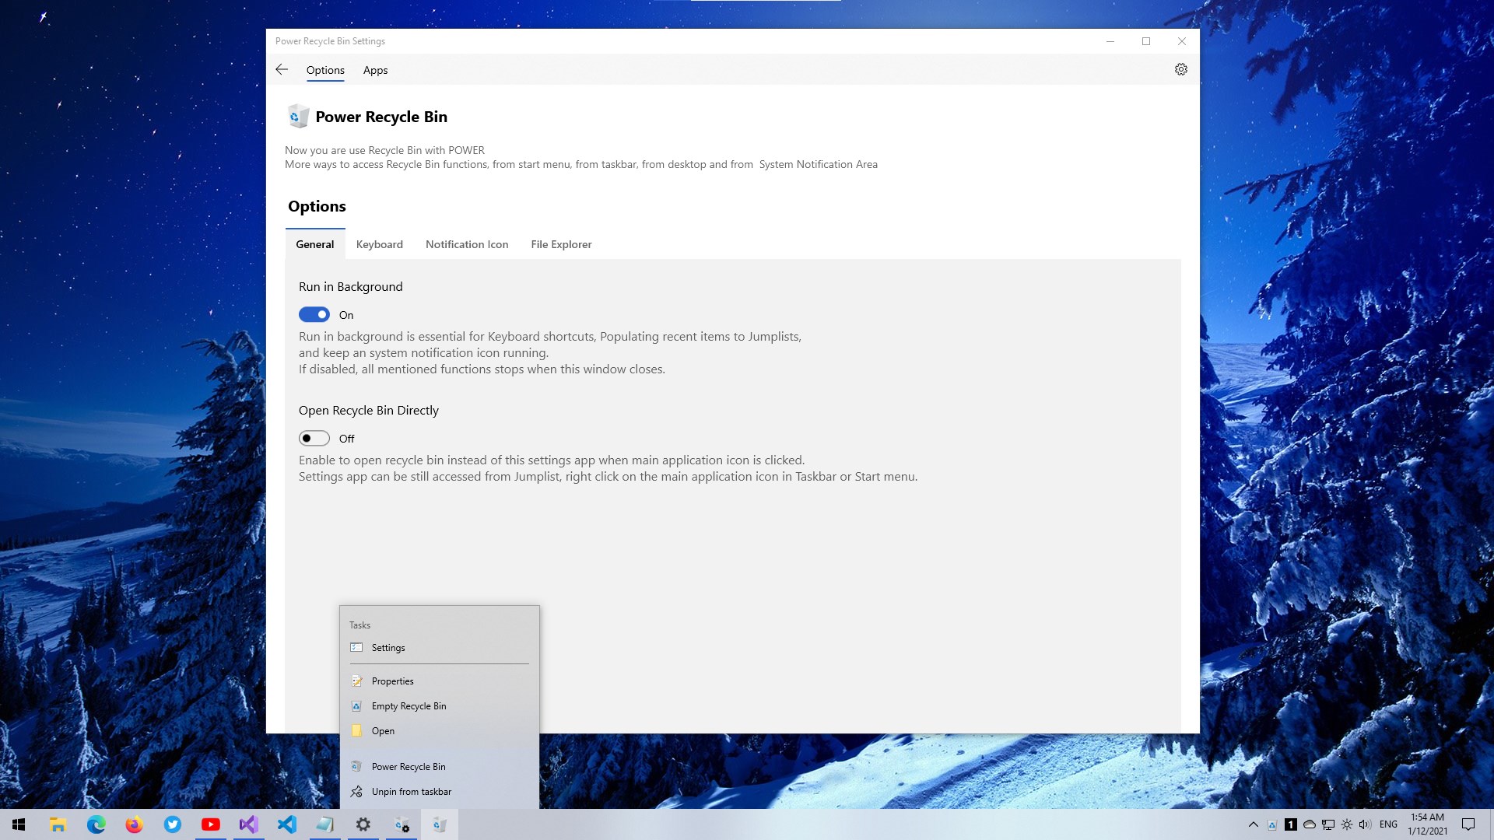Turn off Run in Background toggle
This screenshot has height=840, width=1494.
(314, 314)
